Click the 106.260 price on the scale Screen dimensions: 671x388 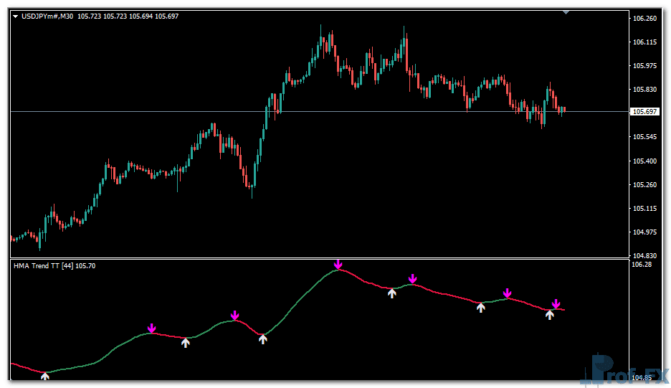645,19
